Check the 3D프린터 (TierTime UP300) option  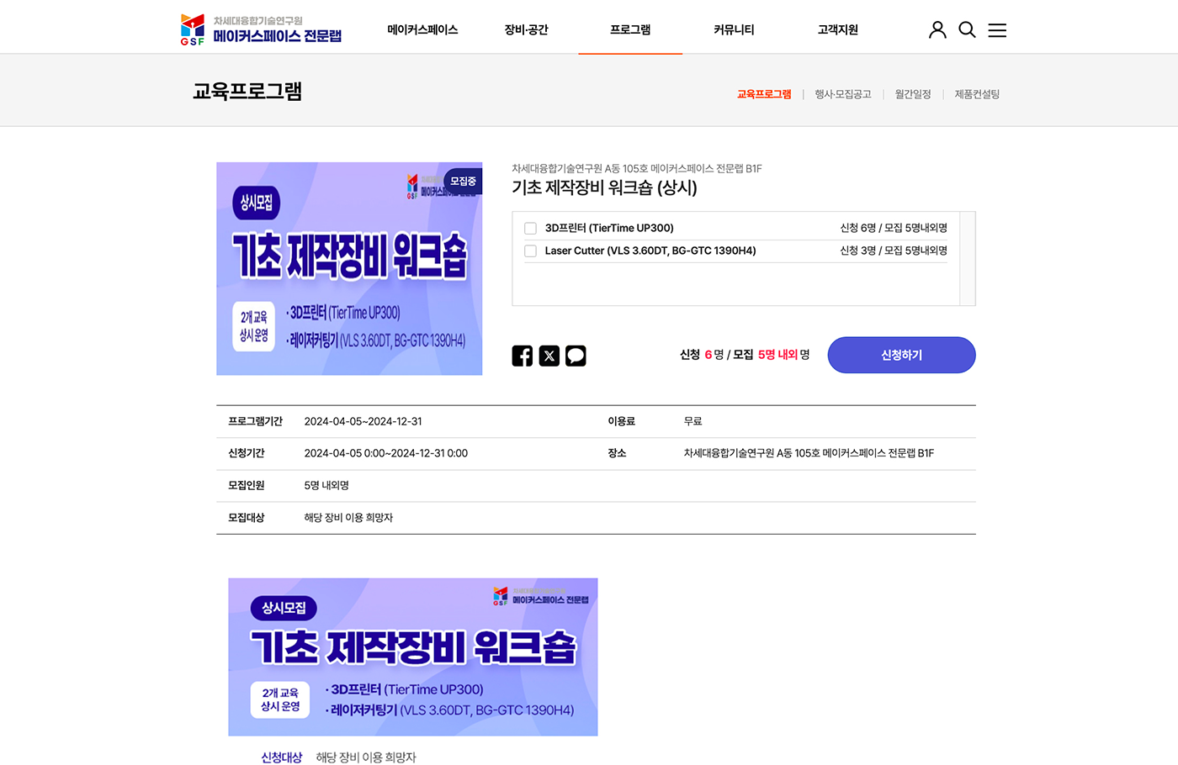(530, 228)
